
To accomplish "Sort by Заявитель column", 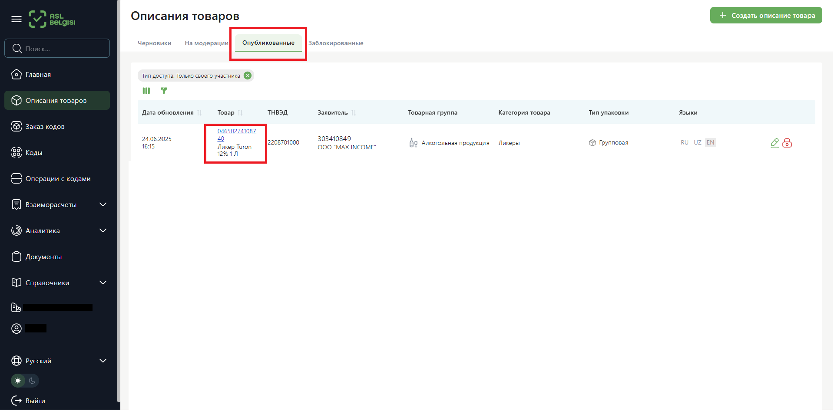I will [354, 113].
